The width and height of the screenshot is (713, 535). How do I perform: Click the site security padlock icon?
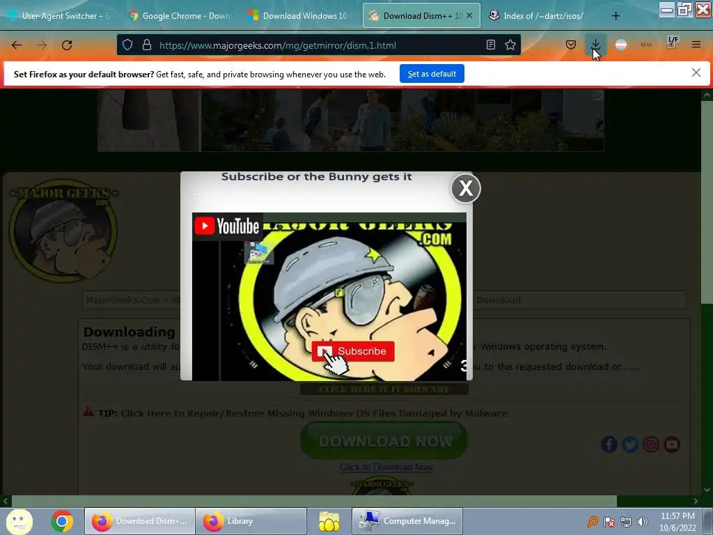tap(146, 45)
